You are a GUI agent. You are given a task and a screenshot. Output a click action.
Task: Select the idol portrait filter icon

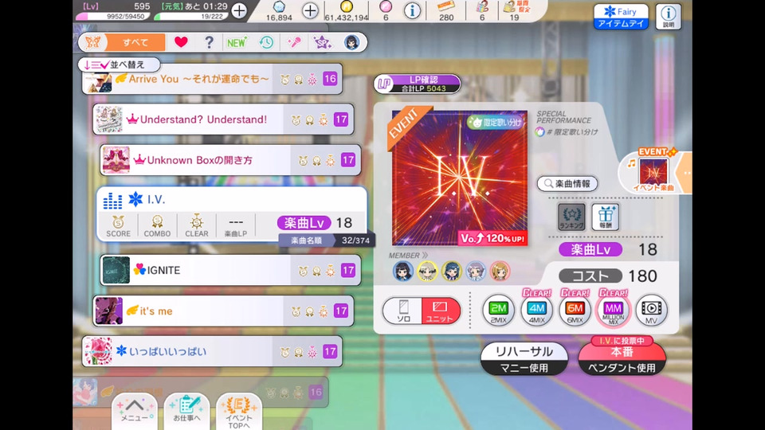(x=351, y=42)
